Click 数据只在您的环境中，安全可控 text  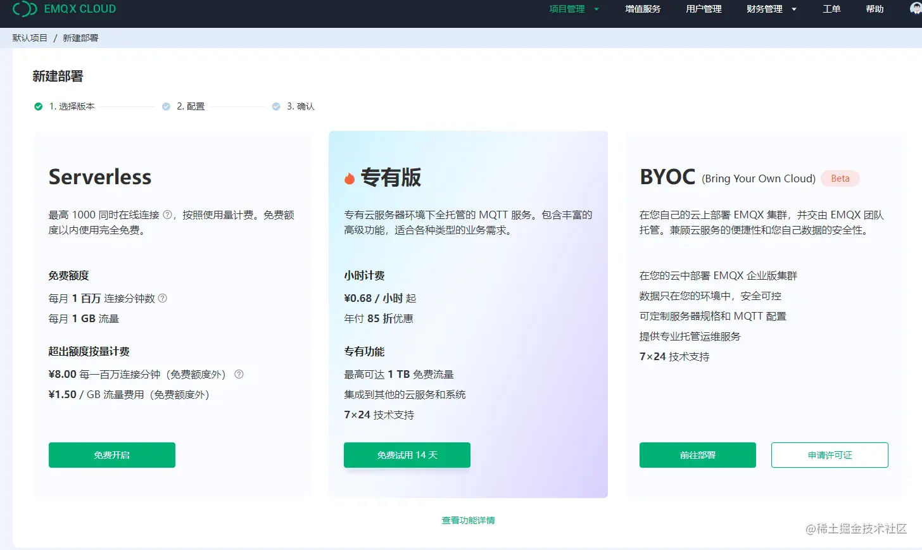pyautogui.click(x=710, y=296)
